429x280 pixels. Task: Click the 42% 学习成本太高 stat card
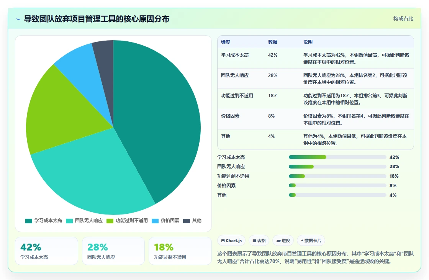pyautogui.click(x=46, y=251)
